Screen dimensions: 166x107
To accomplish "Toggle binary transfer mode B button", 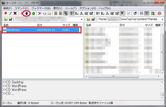I will (x=61, y=13).
